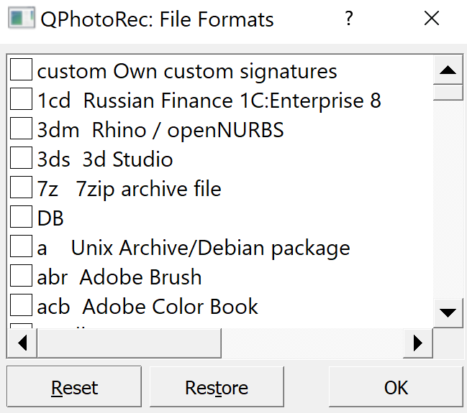This screenshot has width=467, height=413.
Task: Click the QPhotoRec window title icon
Action: pyautogui.click(x=21, y=19)
